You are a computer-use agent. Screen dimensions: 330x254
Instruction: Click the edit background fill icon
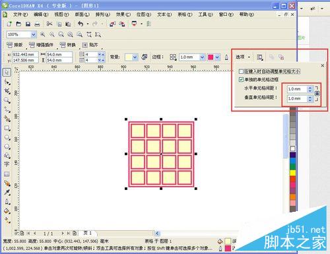(145, 57)
